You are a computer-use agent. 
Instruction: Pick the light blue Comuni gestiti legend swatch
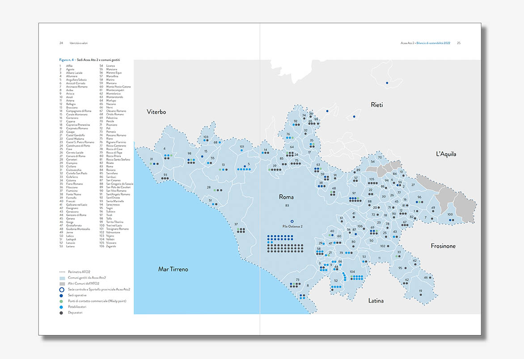point(62,278)
